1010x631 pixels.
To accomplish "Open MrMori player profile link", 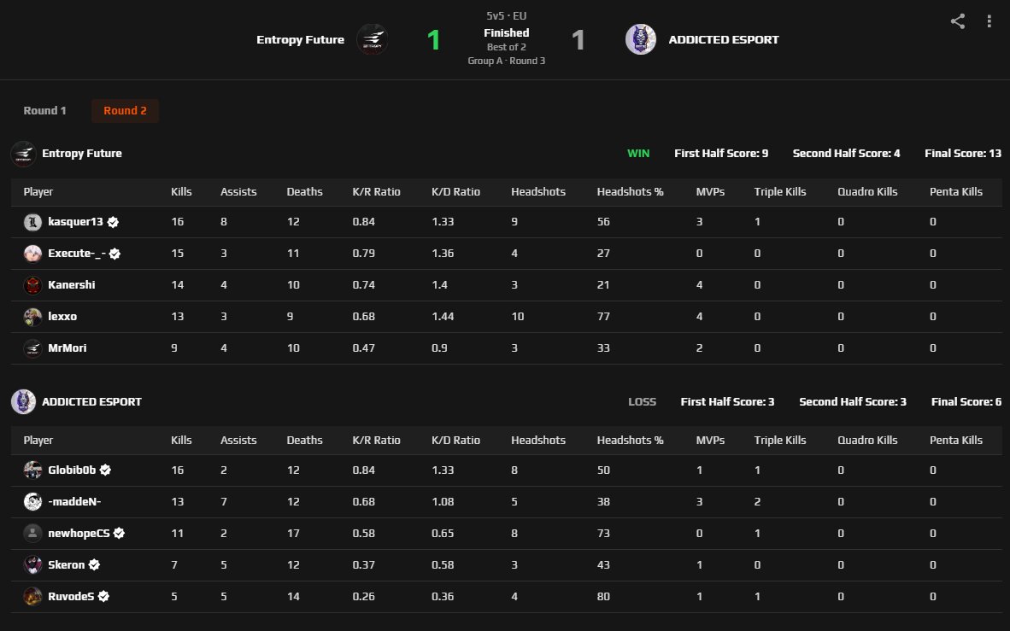I will click(67, 348).
